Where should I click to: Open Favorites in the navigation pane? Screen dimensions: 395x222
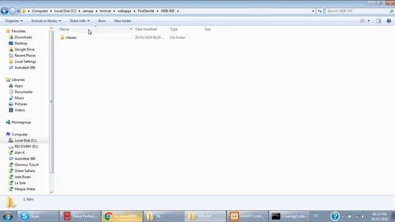click(x=19, y=31)
